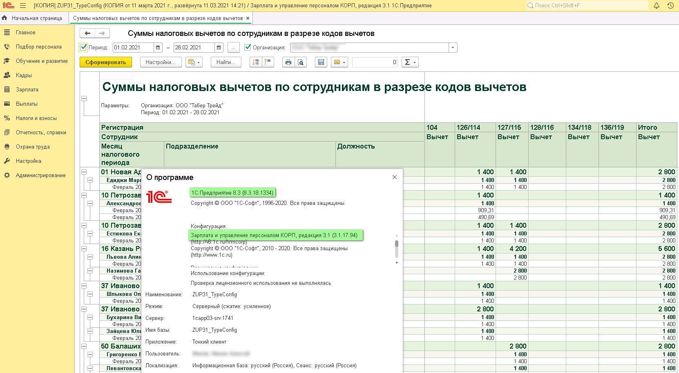Save report with floppy disk icon
Viewport: 679px width, 373px height.
[x=321, y=62]
